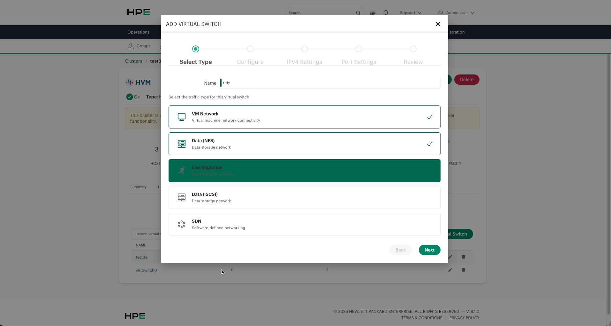
Task: Open the Operations menu
Action: 138,32
